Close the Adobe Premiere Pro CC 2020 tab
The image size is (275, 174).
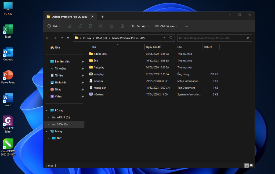point(92,16)
